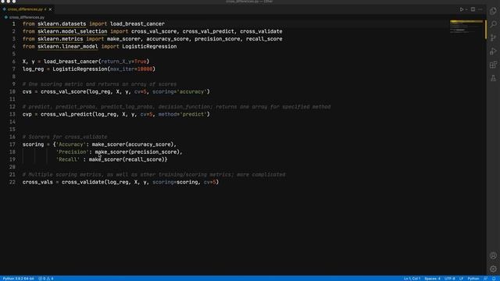500x281 pixels.
Task: Expand run options dropdown arrow
Action: [466, 9]
